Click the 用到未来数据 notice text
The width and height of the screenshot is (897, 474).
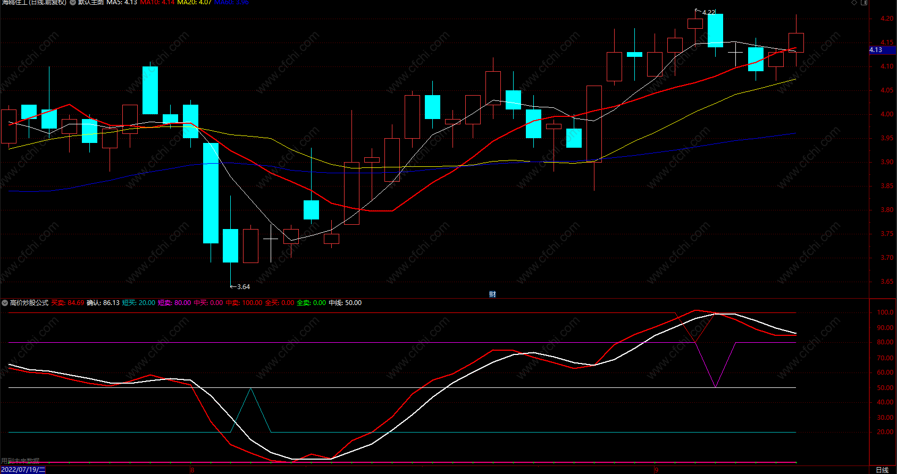(x=20, y=461)
